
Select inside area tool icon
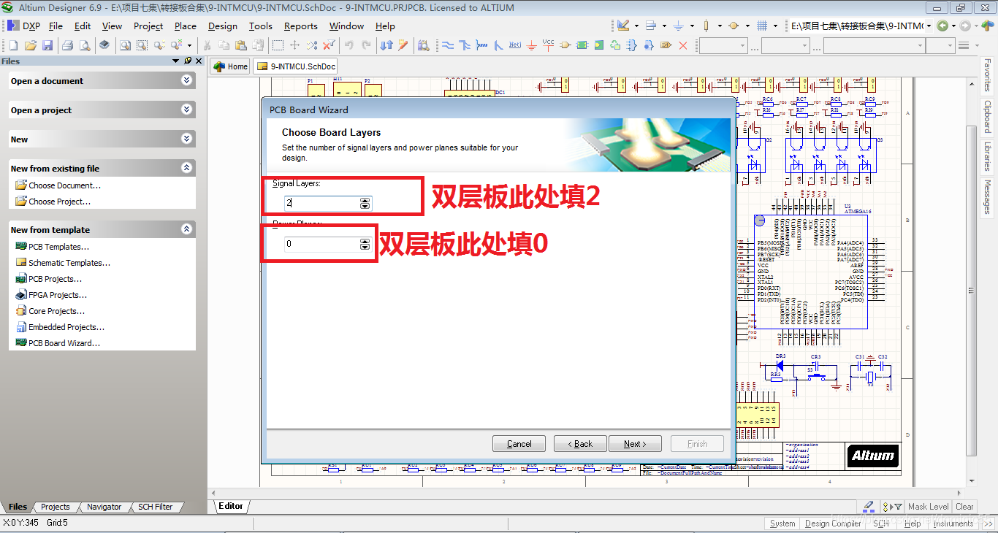pos(278,45)
